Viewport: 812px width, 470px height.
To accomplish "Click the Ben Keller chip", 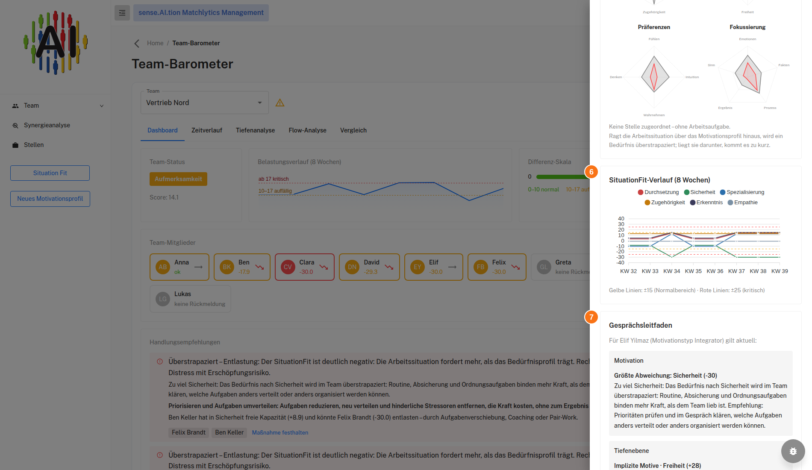I will point(229,432).
